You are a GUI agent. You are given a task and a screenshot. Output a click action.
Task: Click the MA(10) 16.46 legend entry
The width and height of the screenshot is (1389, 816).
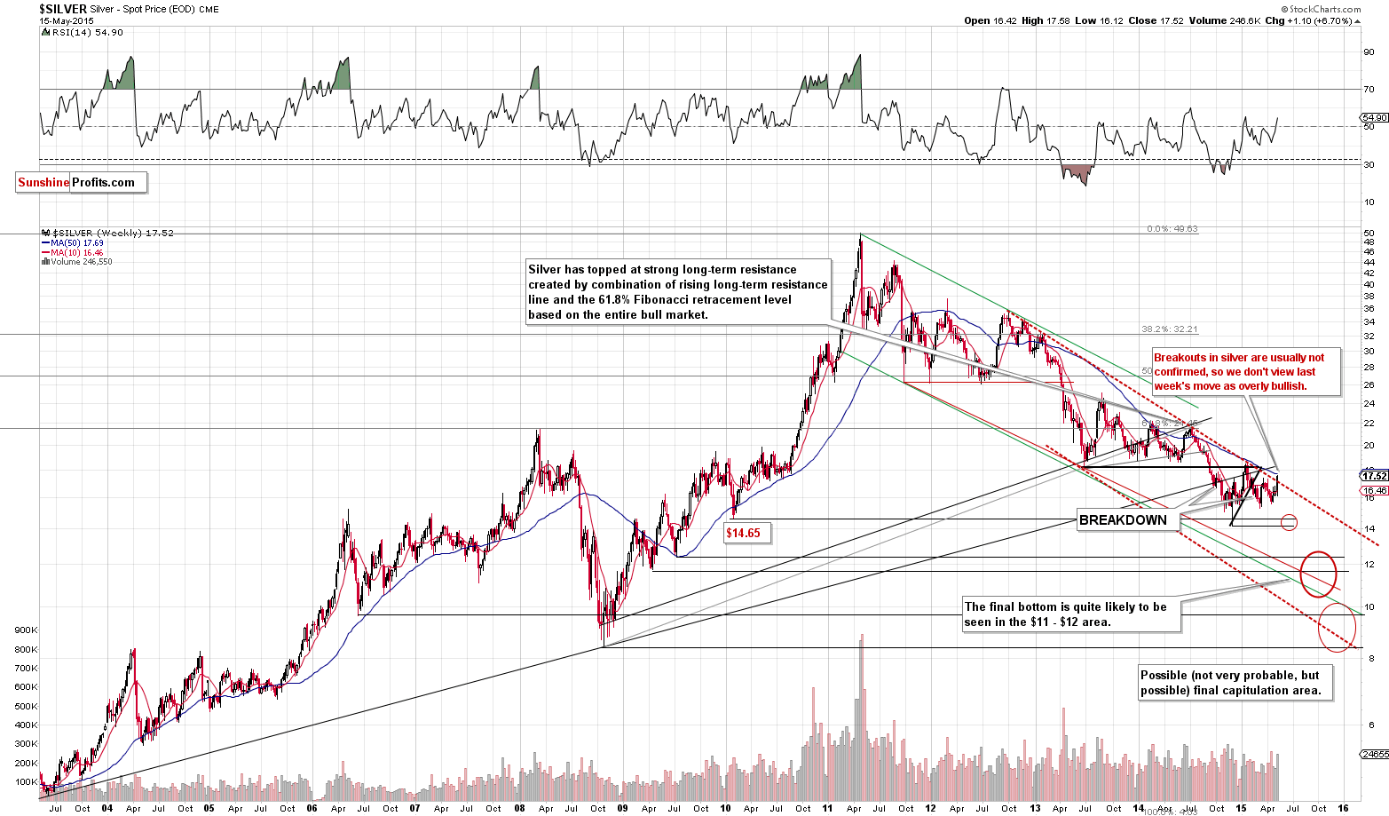coord(72,252)
